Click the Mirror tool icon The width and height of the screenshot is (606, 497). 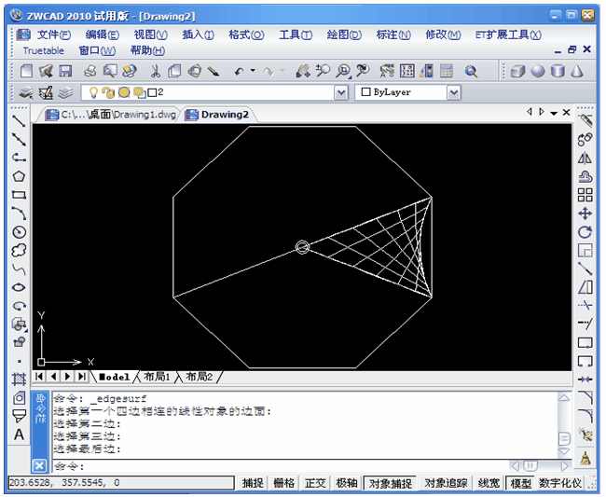pos(585,159)
